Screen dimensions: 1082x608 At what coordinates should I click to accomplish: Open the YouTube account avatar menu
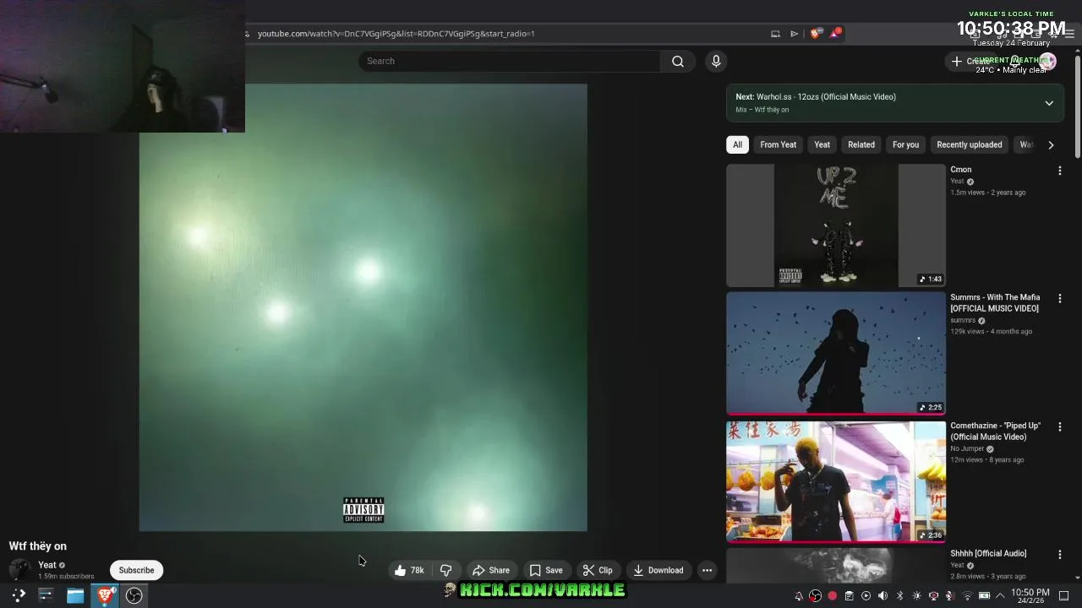pyautogui.click(x=1047, y=61)
